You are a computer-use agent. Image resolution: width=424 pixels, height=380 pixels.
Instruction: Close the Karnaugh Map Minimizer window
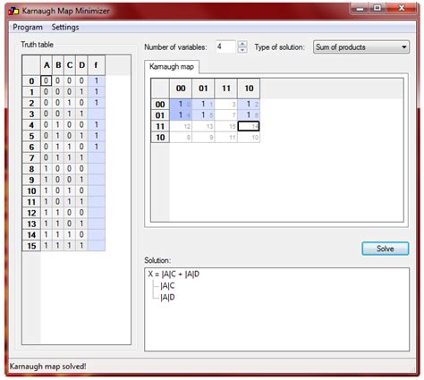click(x=401, y=9)
